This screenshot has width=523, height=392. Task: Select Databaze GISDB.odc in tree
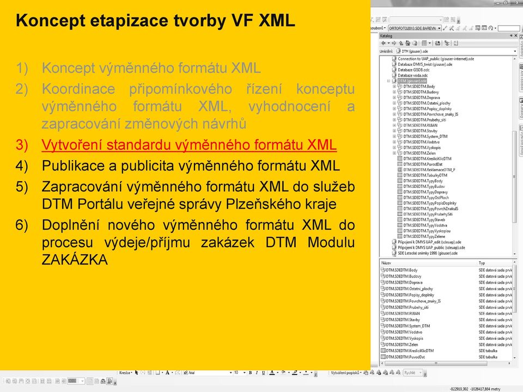(413, 70)
